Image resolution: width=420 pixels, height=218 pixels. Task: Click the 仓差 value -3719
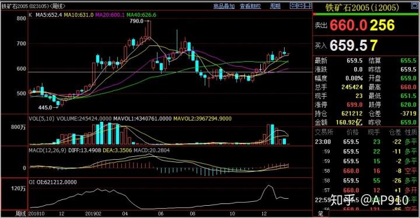pos(408,113)
